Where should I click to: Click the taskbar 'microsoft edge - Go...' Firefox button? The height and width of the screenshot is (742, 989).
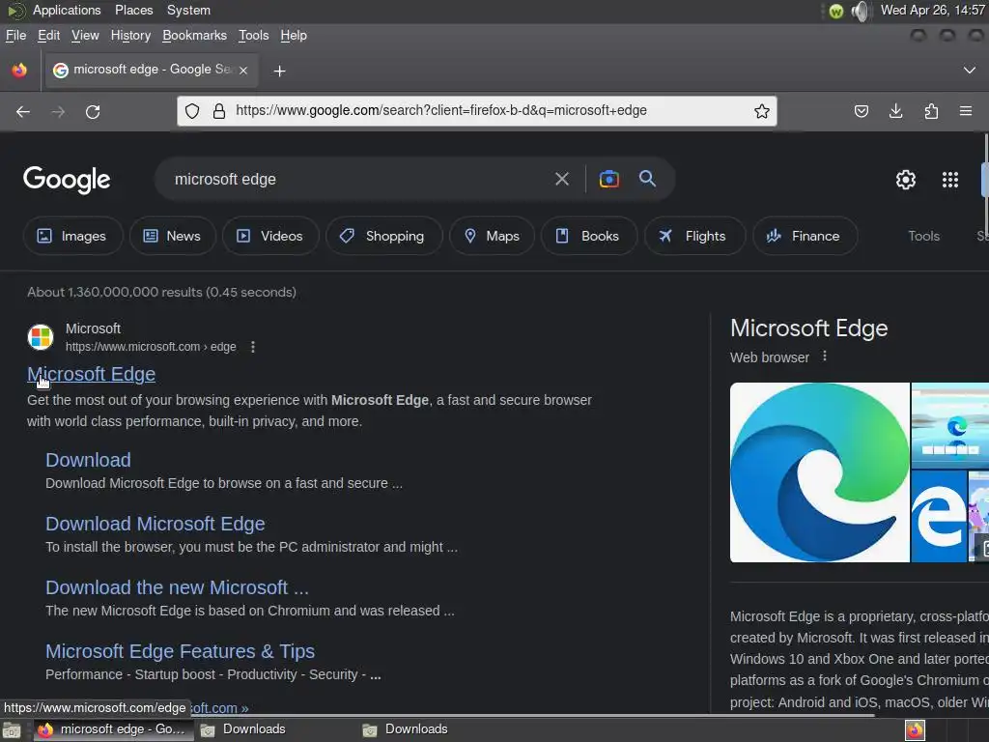point(112,729)
